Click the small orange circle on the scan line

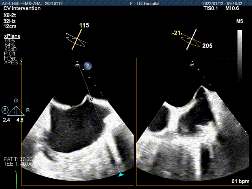(x=92, y=99)
